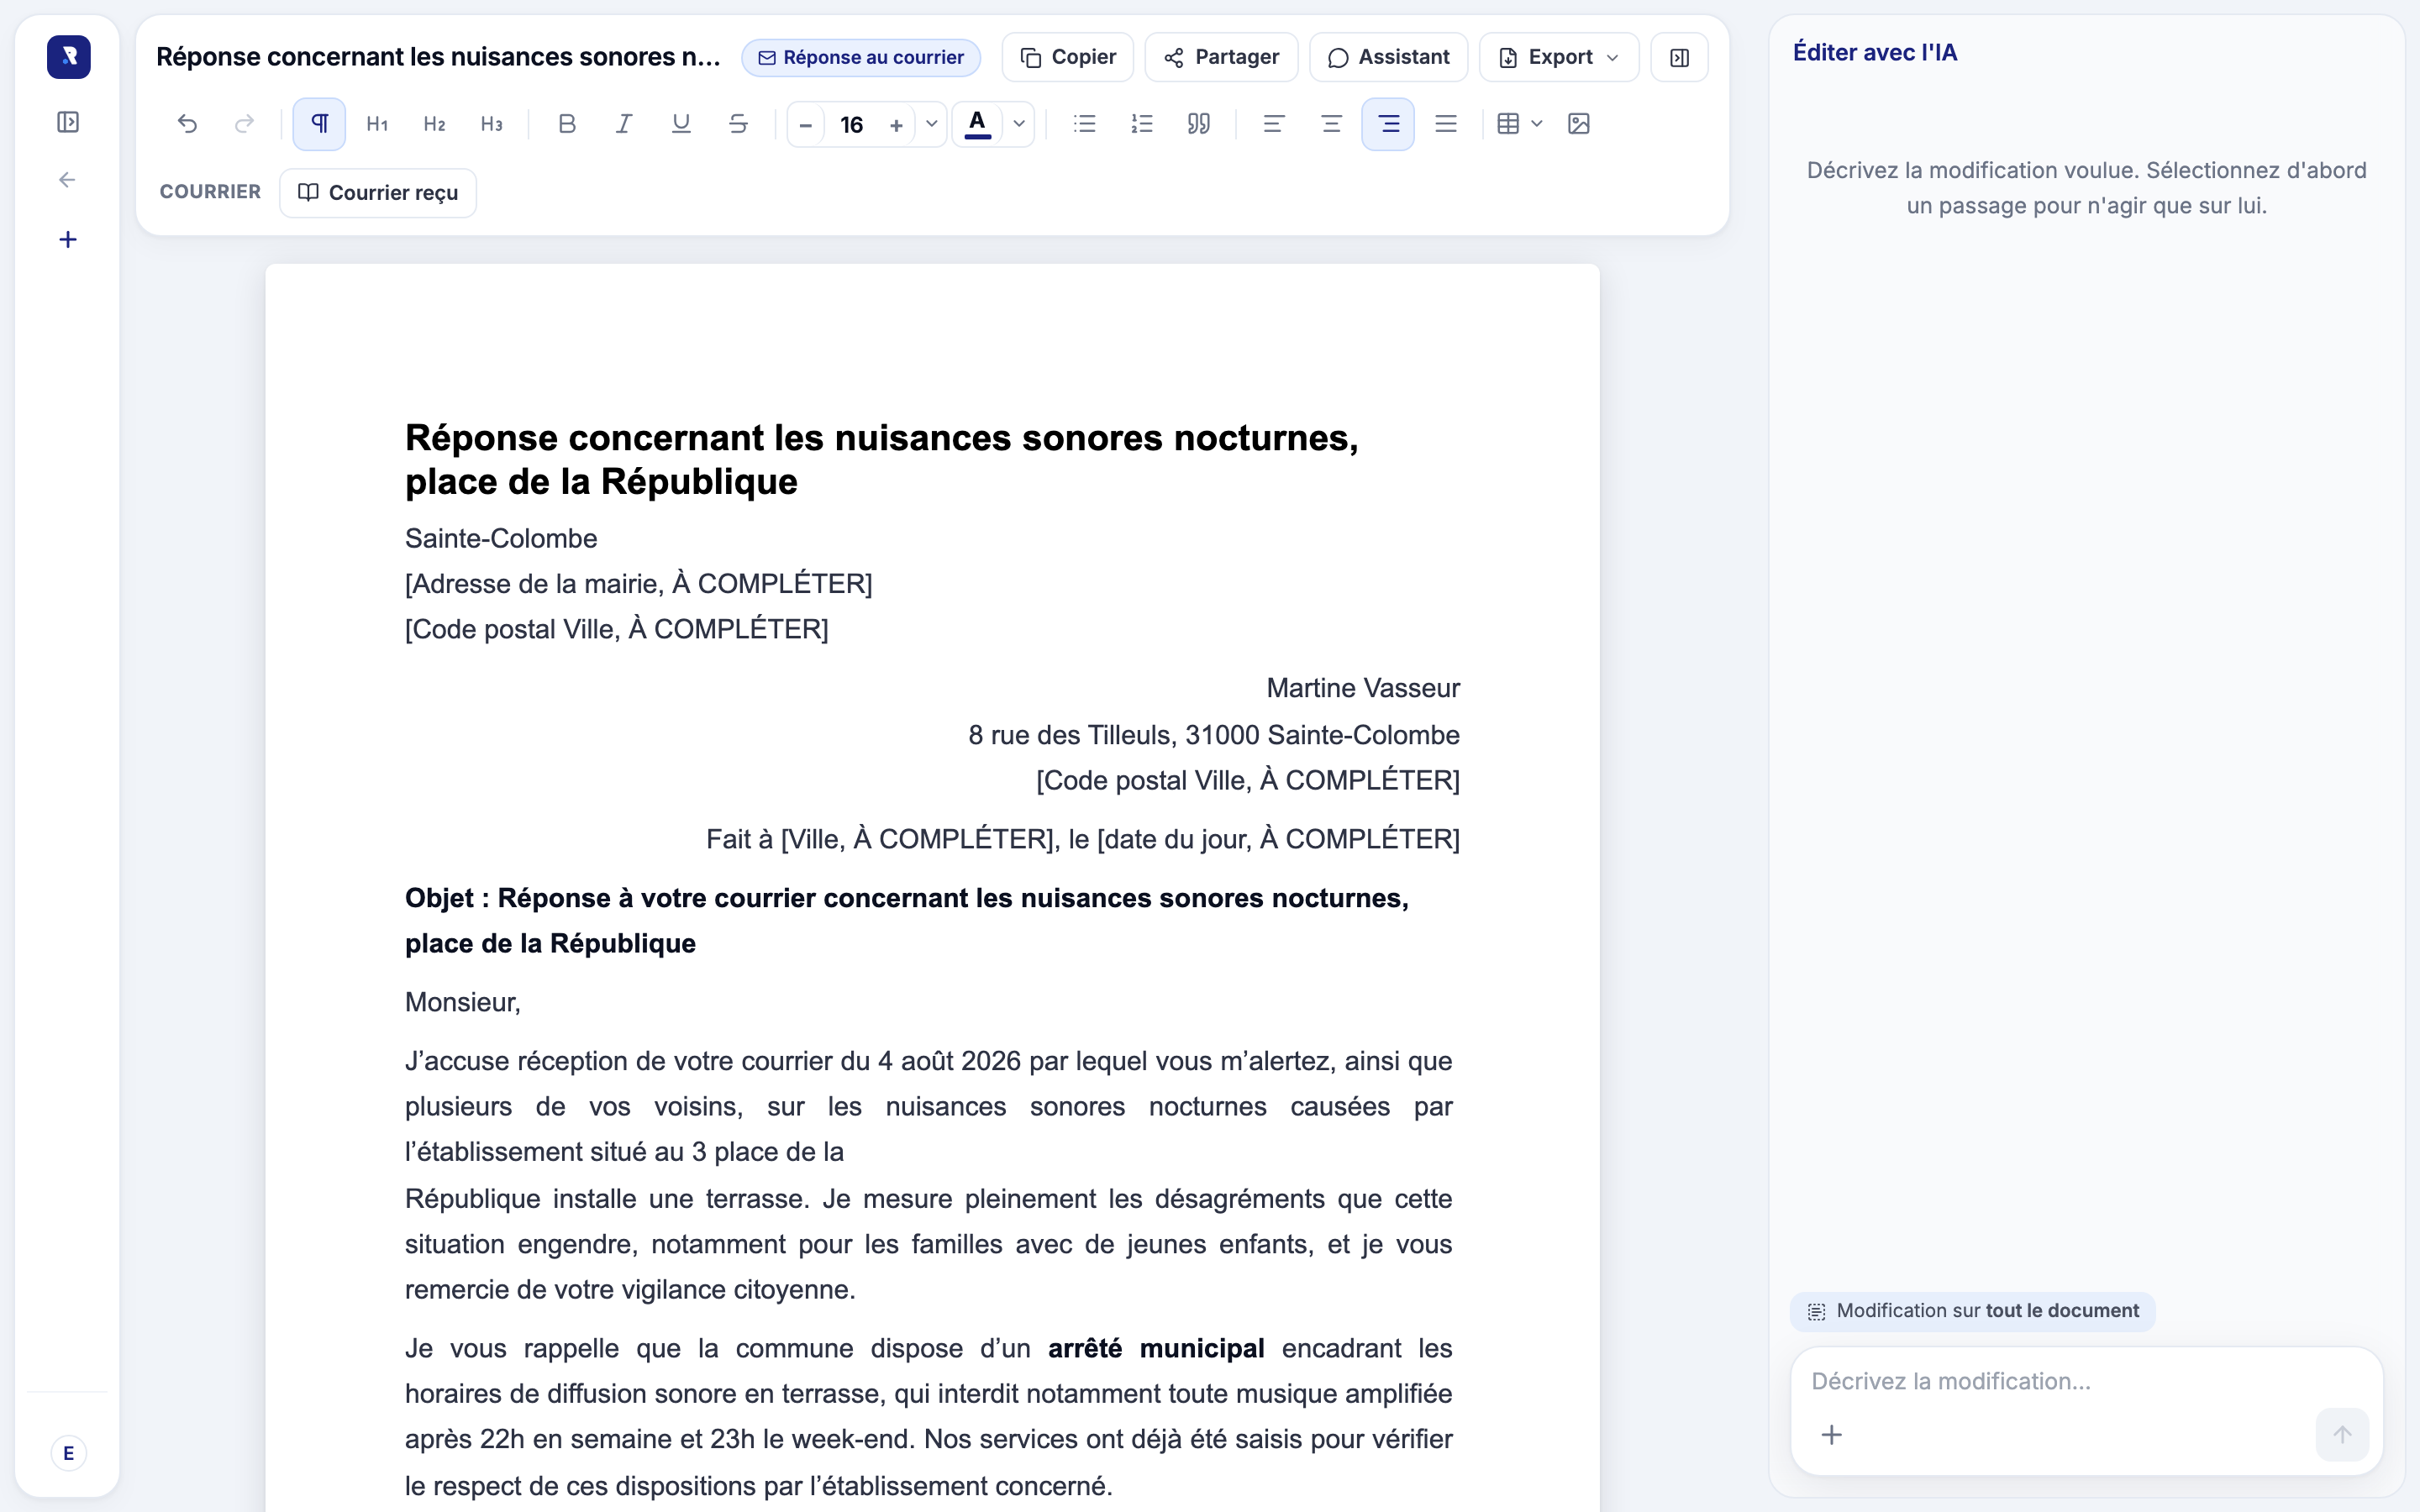Screen dimensions: 2420x1512
Task: Open the text color dropdown arrow
Action: (x=1019, y=124)
